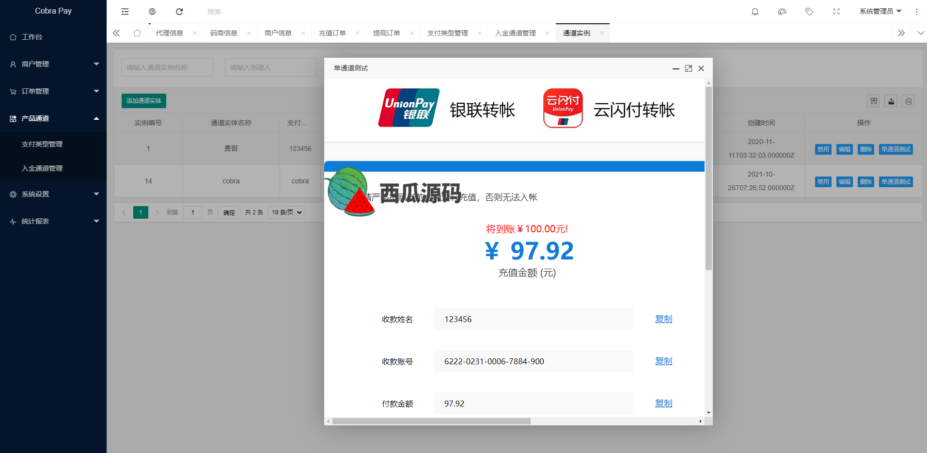Click 单通道测试 for the 2021-10 row
Viewport: 927px width, 453px height.
[896, 182]
